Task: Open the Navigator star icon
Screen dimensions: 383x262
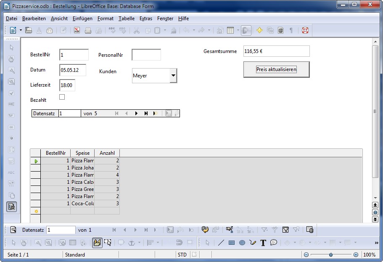Action: point(259,30)
